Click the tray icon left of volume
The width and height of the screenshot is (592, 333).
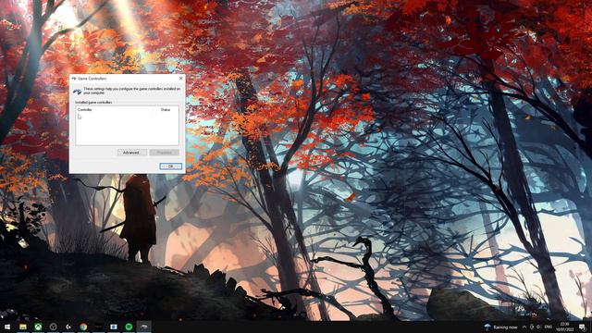[x=532, y=327]
